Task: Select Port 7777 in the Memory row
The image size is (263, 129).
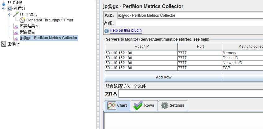Action: tap(200, 53)
